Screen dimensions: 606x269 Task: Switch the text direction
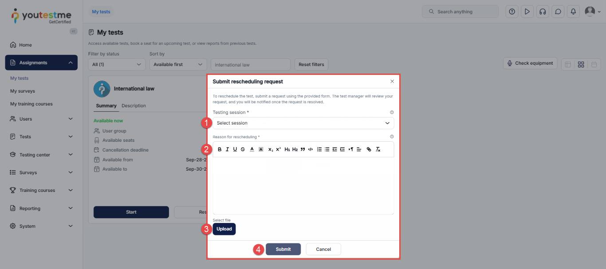pyautogui.click(x=351, y=149)
